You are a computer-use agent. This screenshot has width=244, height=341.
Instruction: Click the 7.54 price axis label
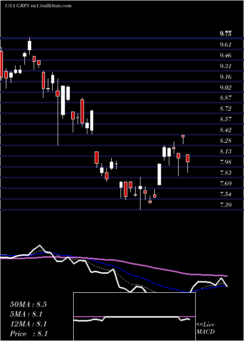225,194
